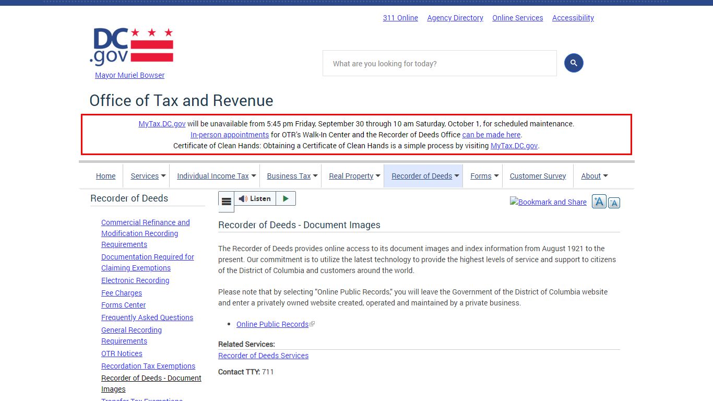Click external link icon beside Online Public Records
The width and height of the screenshot is (713, 401).
click(312, 324)
